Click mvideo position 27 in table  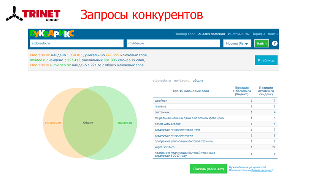point(274,147)
